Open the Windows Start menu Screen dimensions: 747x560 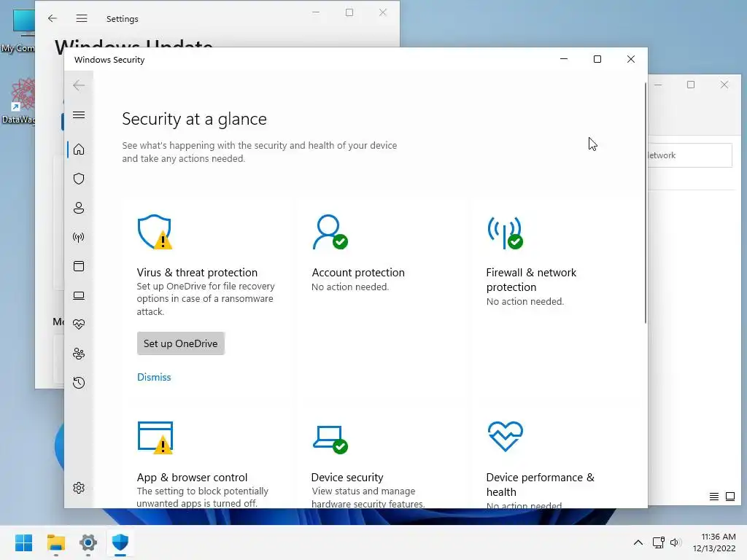(x=24, y=542)
